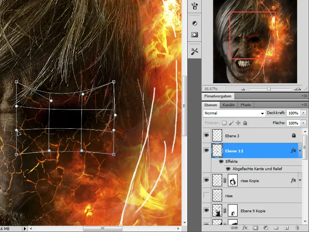Hide the risse Kopie layer

206,180
